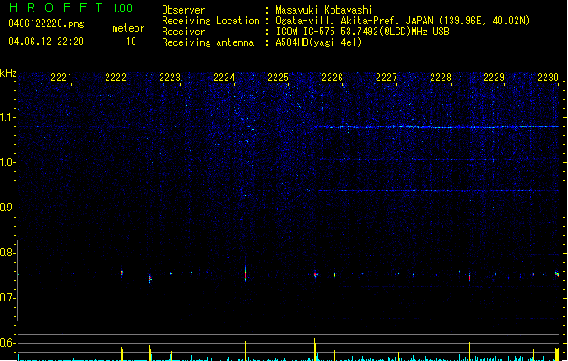
Task: Click the HROFFT program title
Action: point(56,7)
